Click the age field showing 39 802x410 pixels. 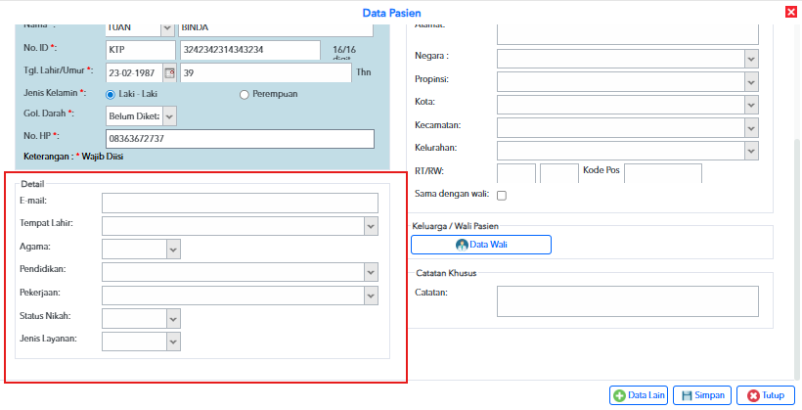pyautogui.click(x=266, y=72)
